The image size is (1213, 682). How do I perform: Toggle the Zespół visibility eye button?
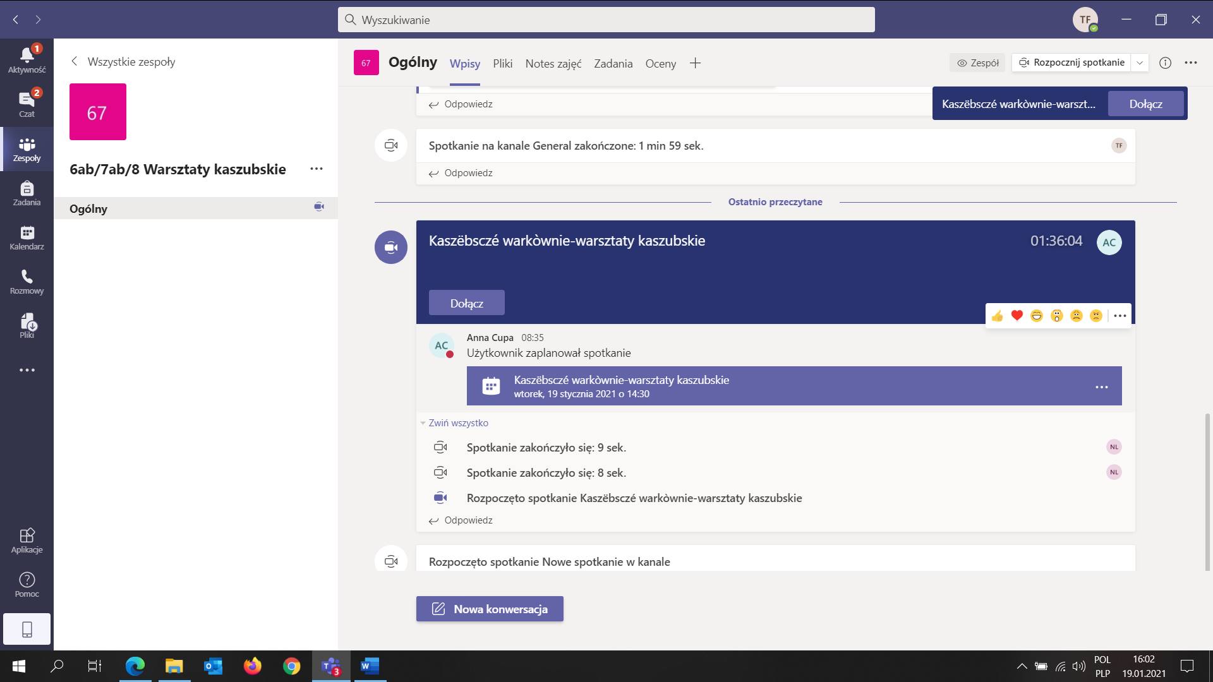[977, 63]
